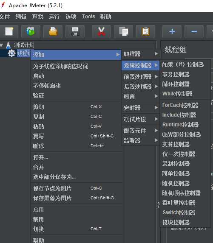The height and width of the screenshot is (243, 213).
Task: Click the Paste clipboard icon
Action: tap(145, 31)
